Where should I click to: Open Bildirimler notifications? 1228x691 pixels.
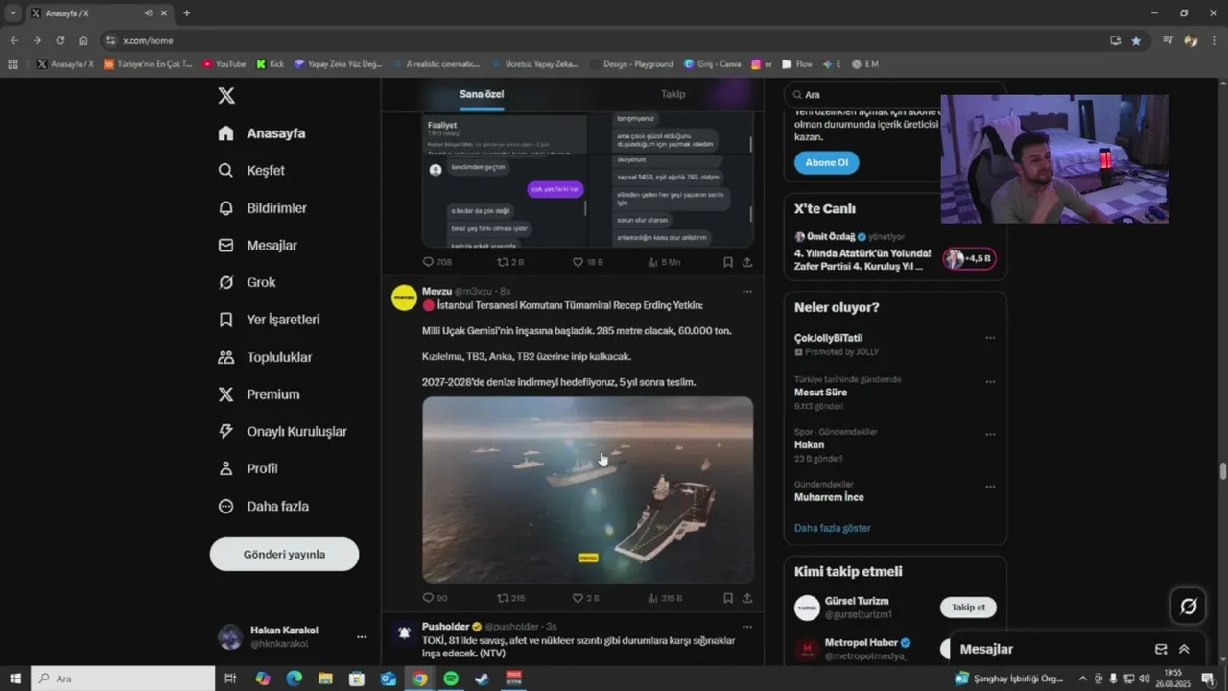click(x=262, y=207)
